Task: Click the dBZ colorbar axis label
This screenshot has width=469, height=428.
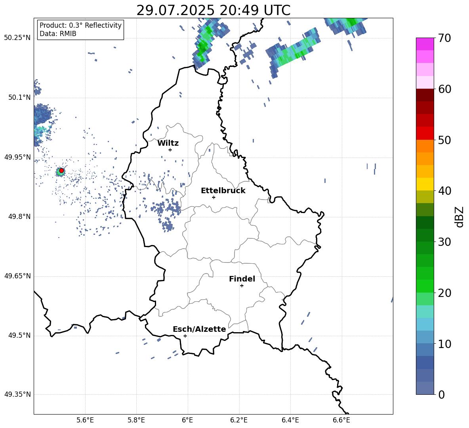Action: (459, 217)
